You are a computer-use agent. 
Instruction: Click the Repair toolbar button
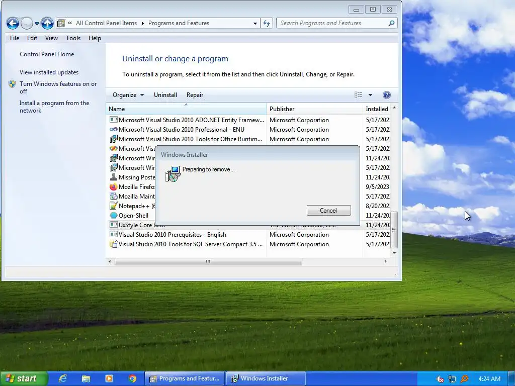[x=195, y=95]
